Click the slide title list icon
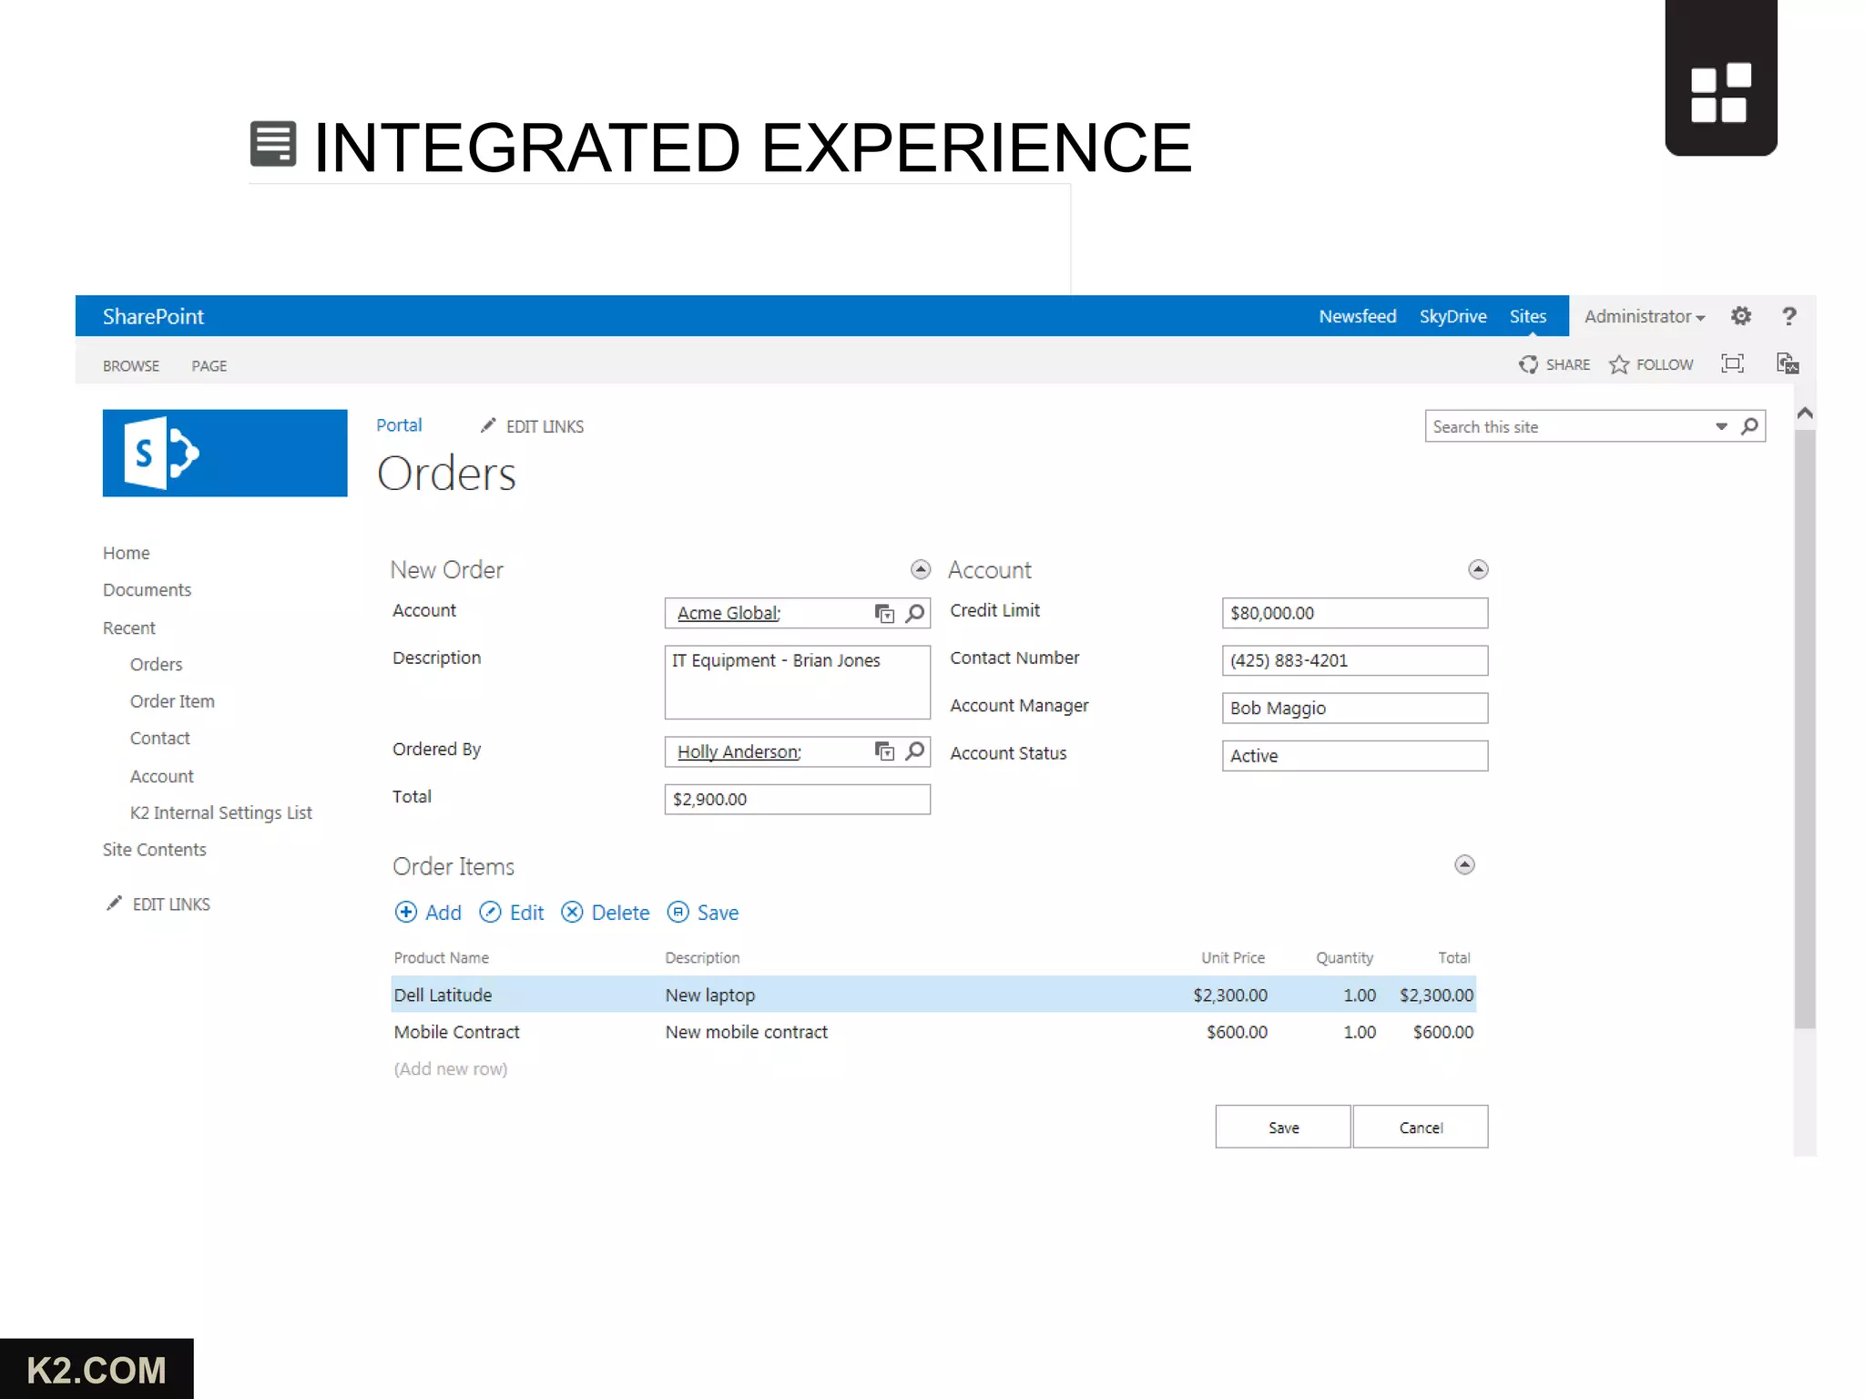 click(273, 144)
